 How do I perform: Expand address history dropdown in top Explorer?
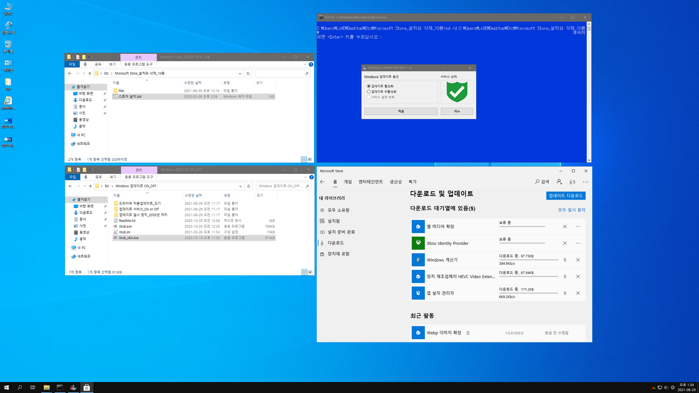(x=240, y=73)
